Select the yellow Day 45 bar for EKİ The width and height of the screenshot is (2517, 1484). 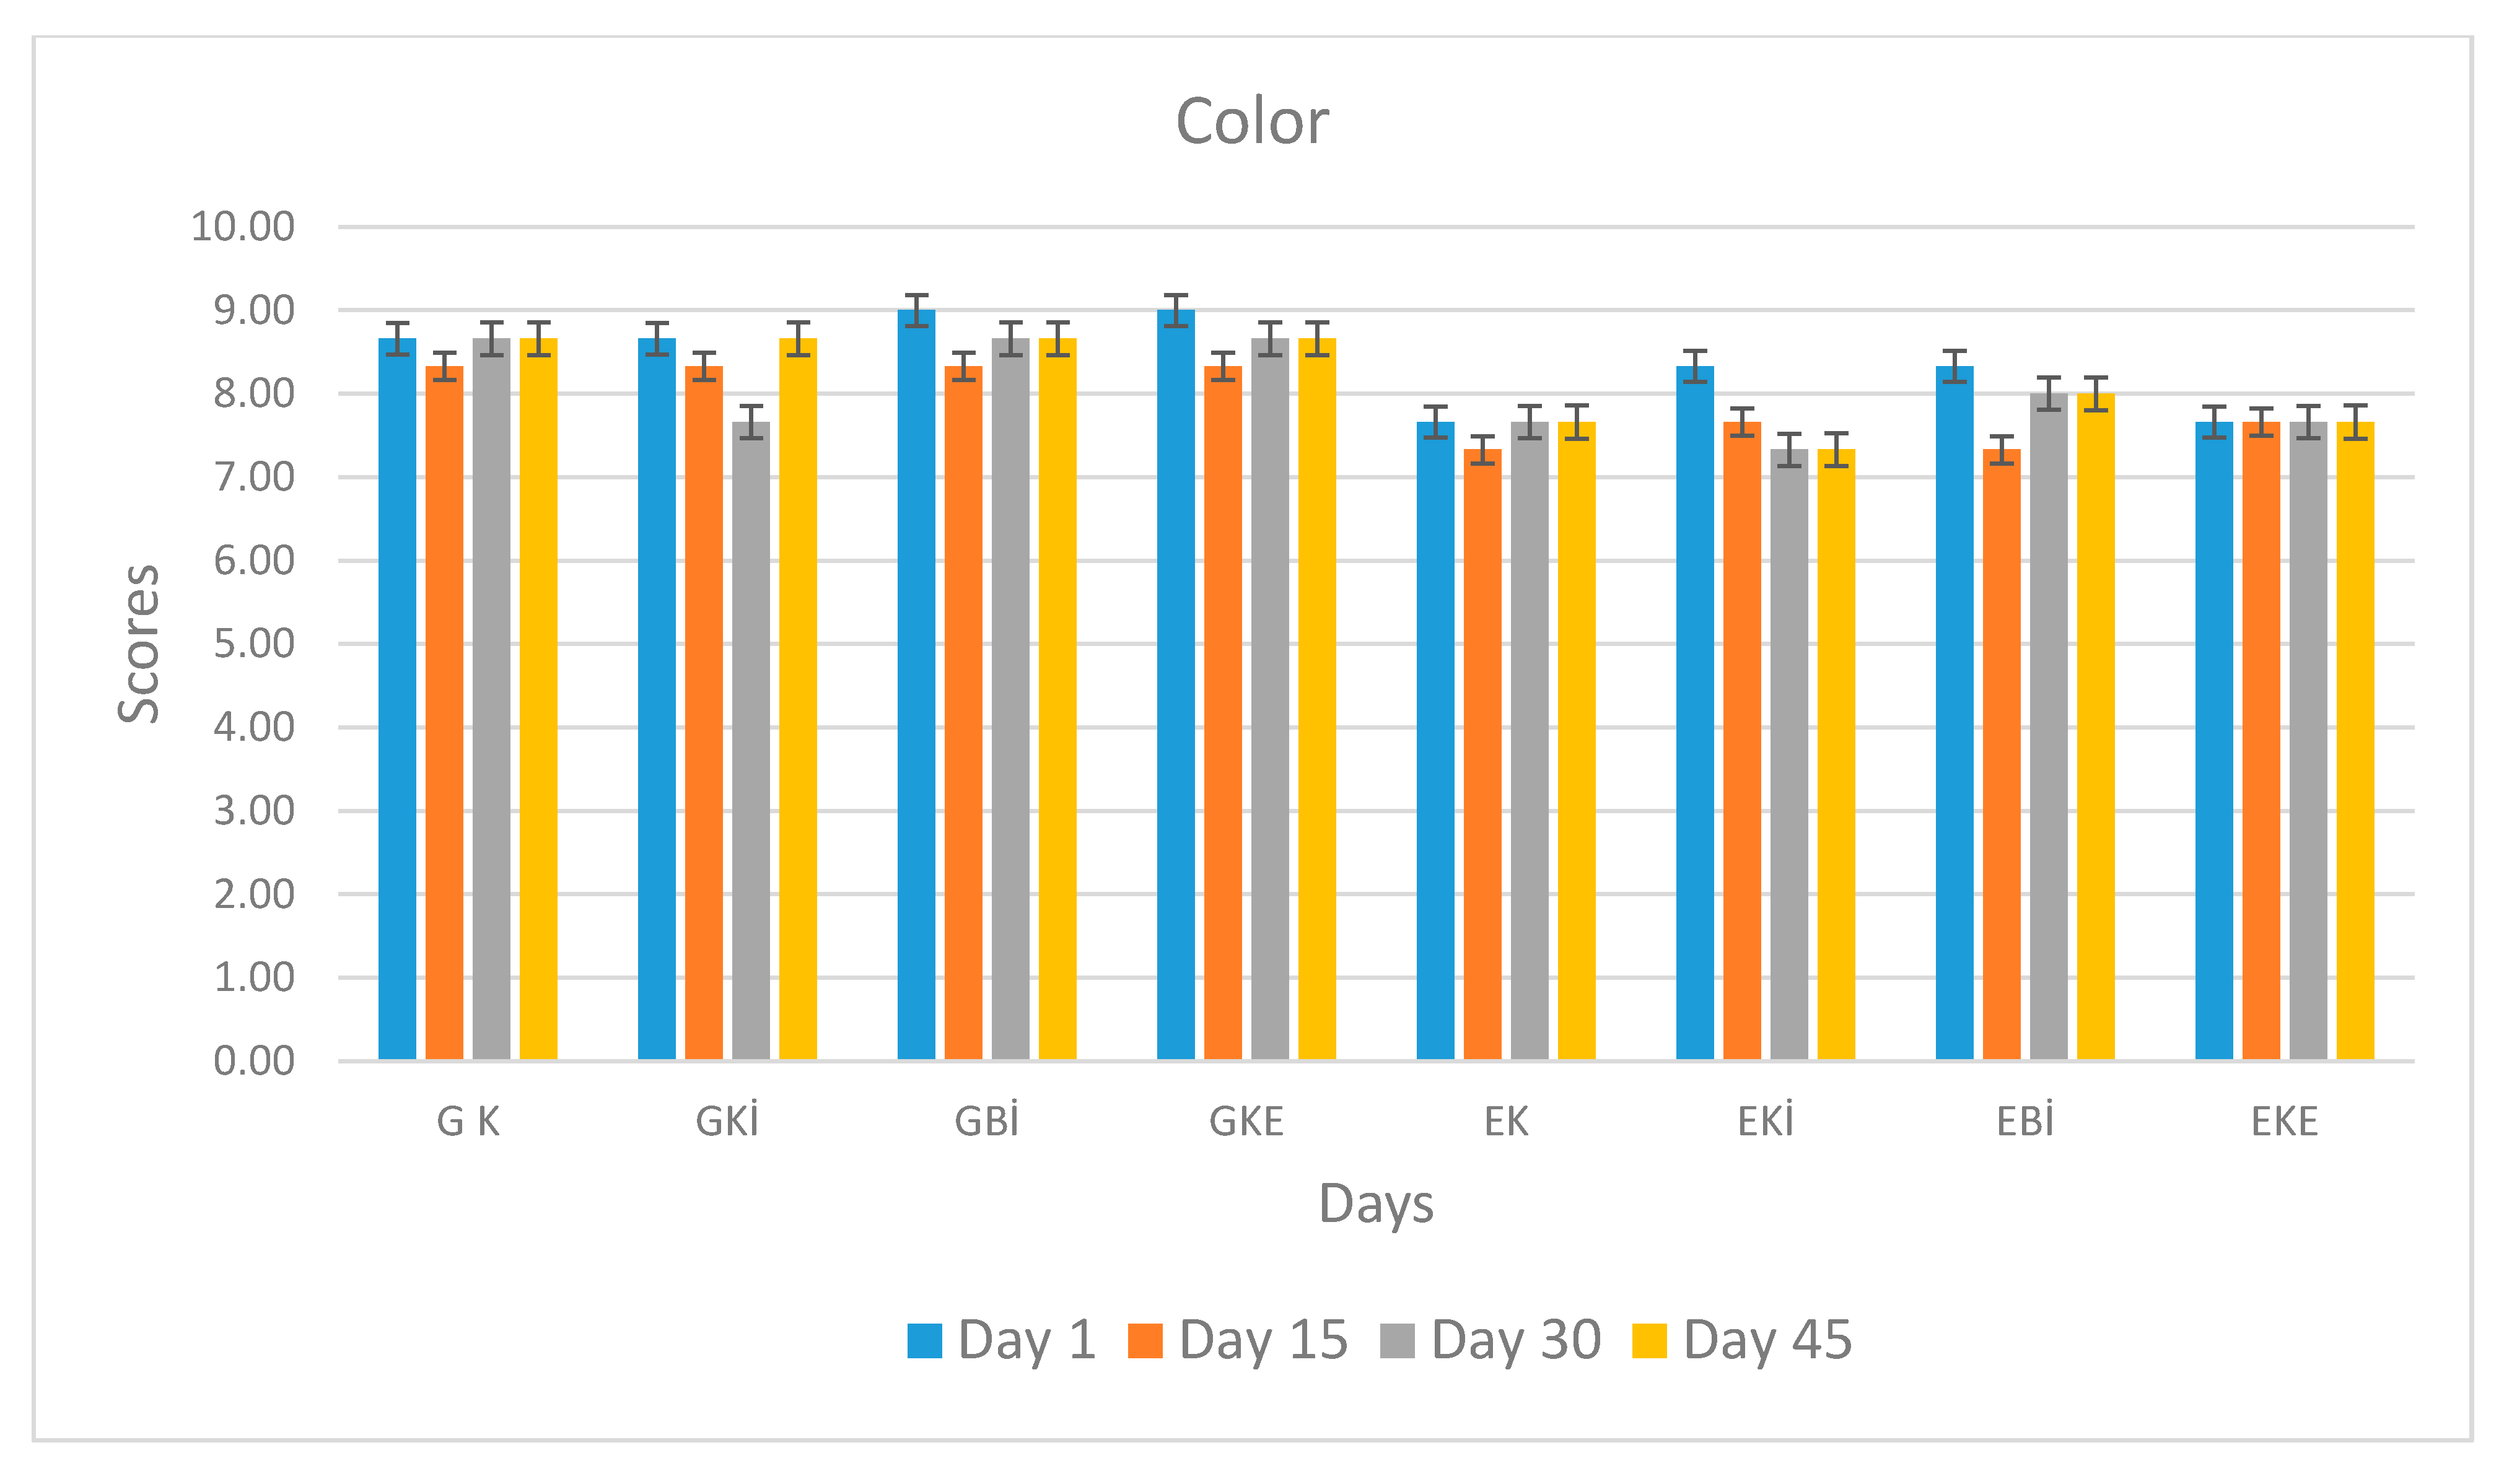pos(1836,760)
